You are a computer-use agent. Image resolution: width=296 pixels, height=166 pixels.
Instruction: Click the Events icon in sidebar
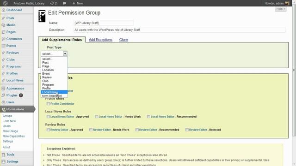[3, 46]
